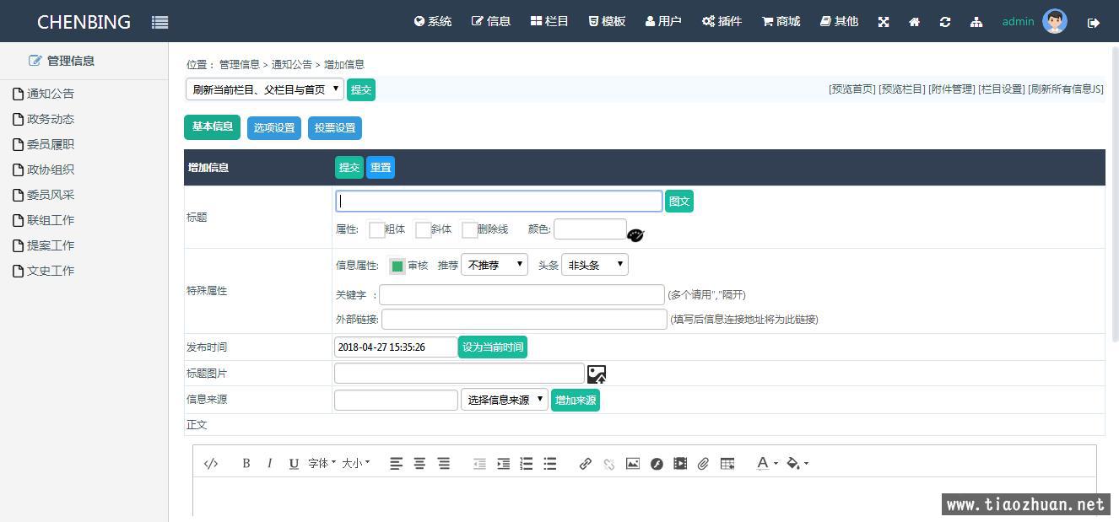Open the 栏目 menu in top navigation

(549, 21)
